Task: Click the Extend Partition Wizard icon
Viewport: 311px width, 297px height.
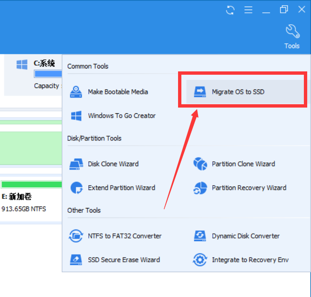Action: [76, 188]
